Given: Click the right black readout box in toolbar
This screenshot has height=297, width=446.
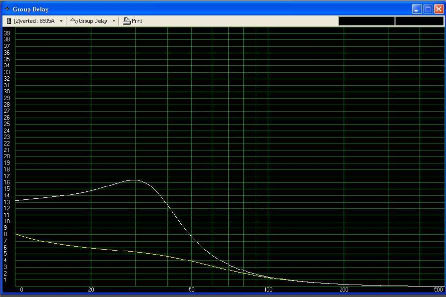Looking at the screenshot, I should point(419,21).
